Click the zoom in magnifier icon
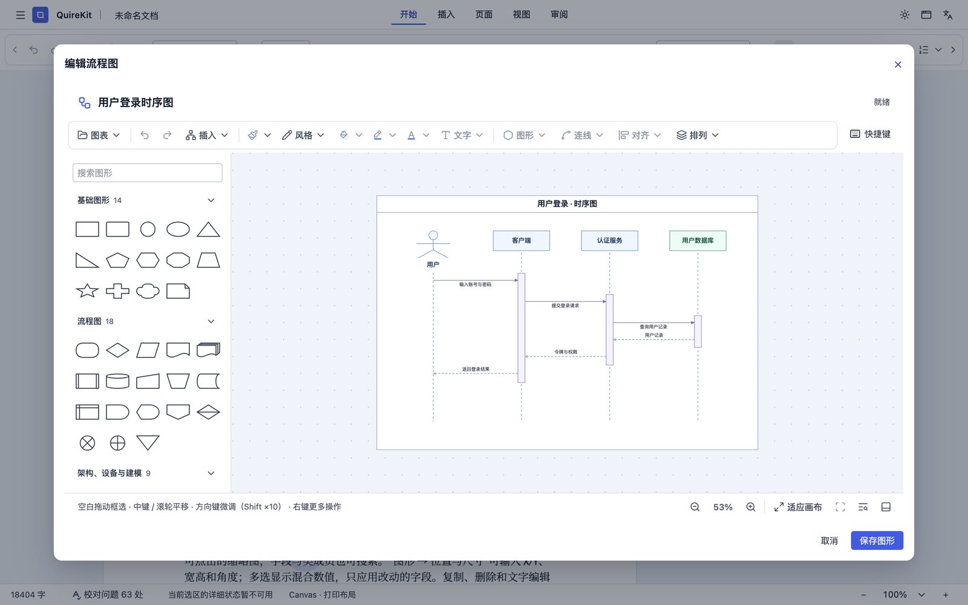The width and height of the screenshot is (968, 605). [x=751, y=507]
